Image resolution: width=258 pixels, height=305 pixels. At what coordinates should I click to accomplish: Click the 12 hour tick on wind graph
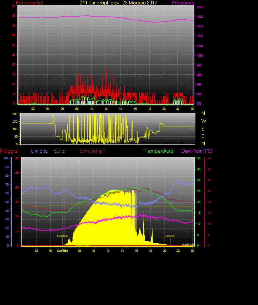[106, 109]
